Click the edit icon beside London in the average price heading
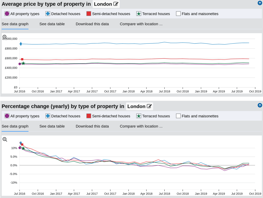 [x=116, y=4]
